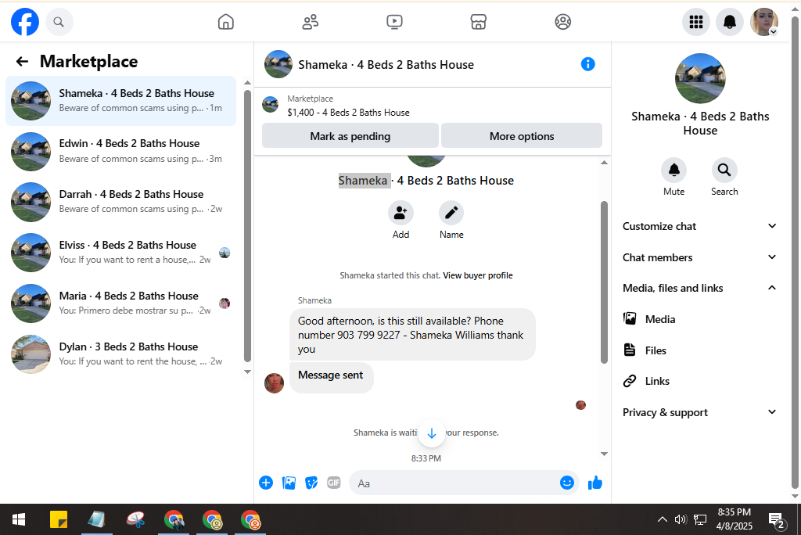Attach a photo using image icon
Image resolution: width=801 pixels, height=535 pixels.
[289, 483]
